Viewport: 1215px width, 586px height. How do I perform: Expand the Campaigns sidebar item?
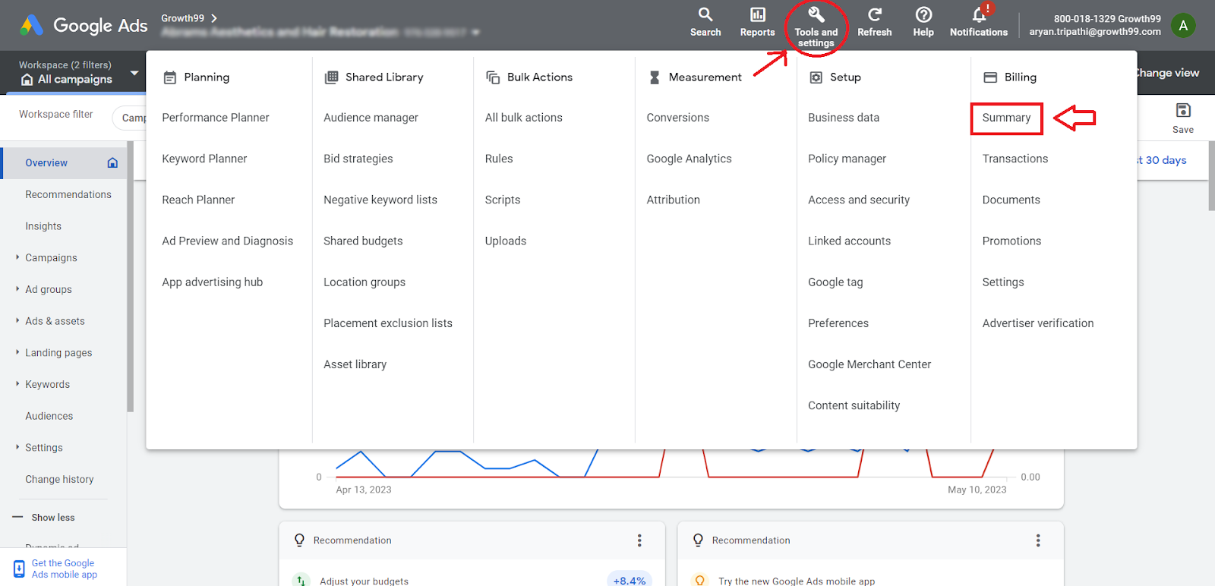pos(17,257)
